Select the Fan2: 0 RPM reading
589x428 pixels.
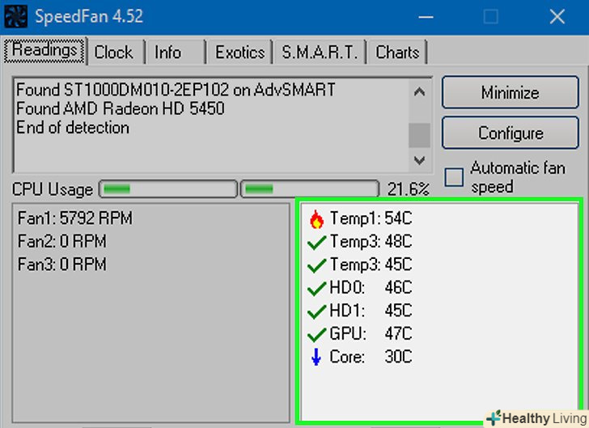[62, 241]
